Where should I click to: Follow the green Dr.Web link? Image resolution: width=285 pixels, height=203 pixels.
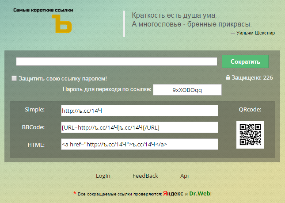click(200, 194)
